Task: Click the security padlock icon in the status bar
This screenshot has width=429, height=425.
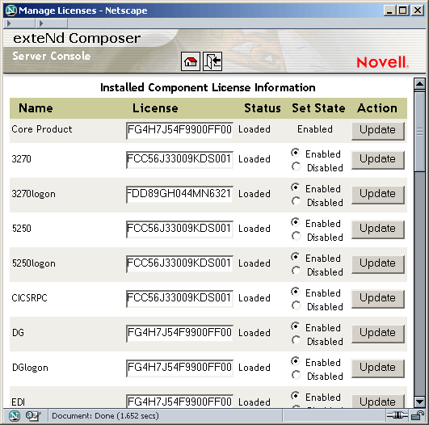Action: pos(418,415)
